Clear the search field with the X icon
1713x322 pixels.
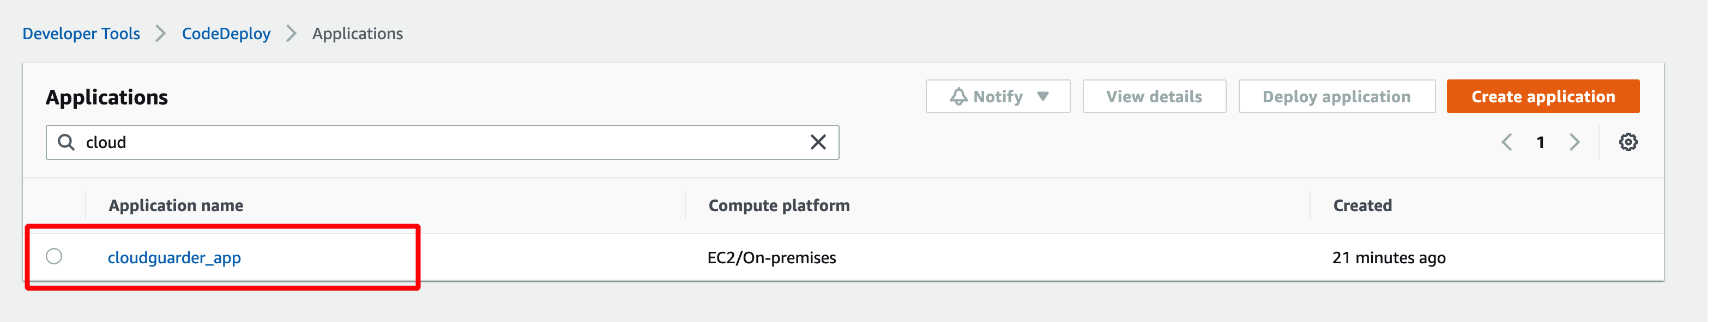tap(817, 142)
